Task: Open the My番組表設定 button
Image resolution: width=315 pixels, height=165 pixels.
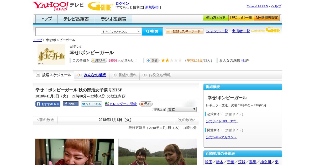Action: point(267,18)
